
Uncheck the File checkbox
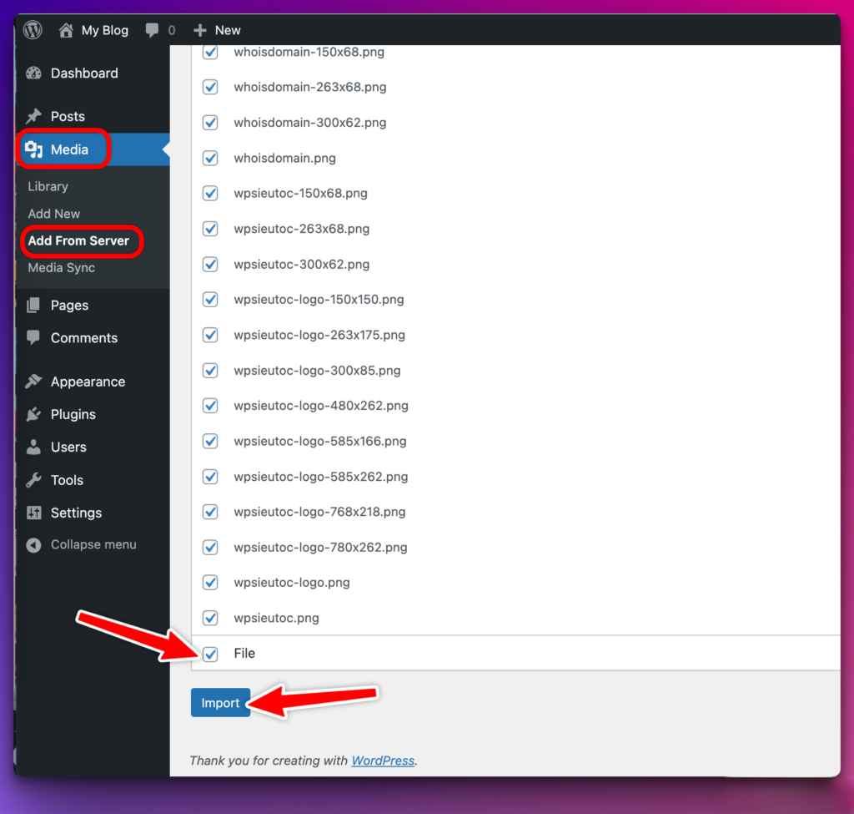click(209, 655)
